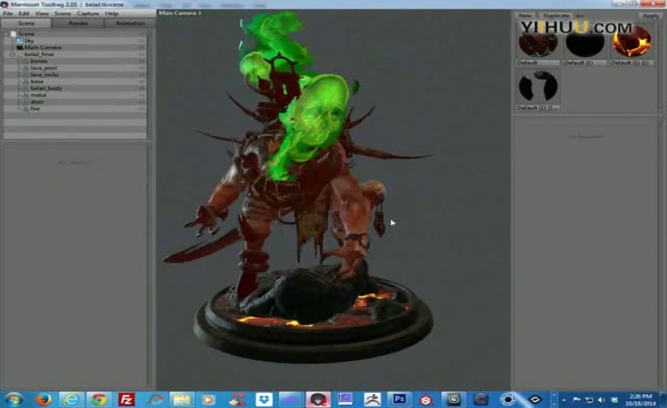Viewport: 667px width, 408px height.
Task: Hide the door mesh
Action: pyautogui.click(x=141, y=102)
